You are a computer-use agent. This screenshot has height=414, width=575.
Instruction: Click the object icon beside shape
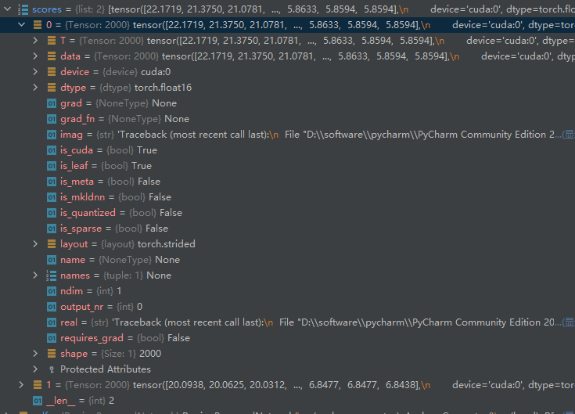point(52,354)
